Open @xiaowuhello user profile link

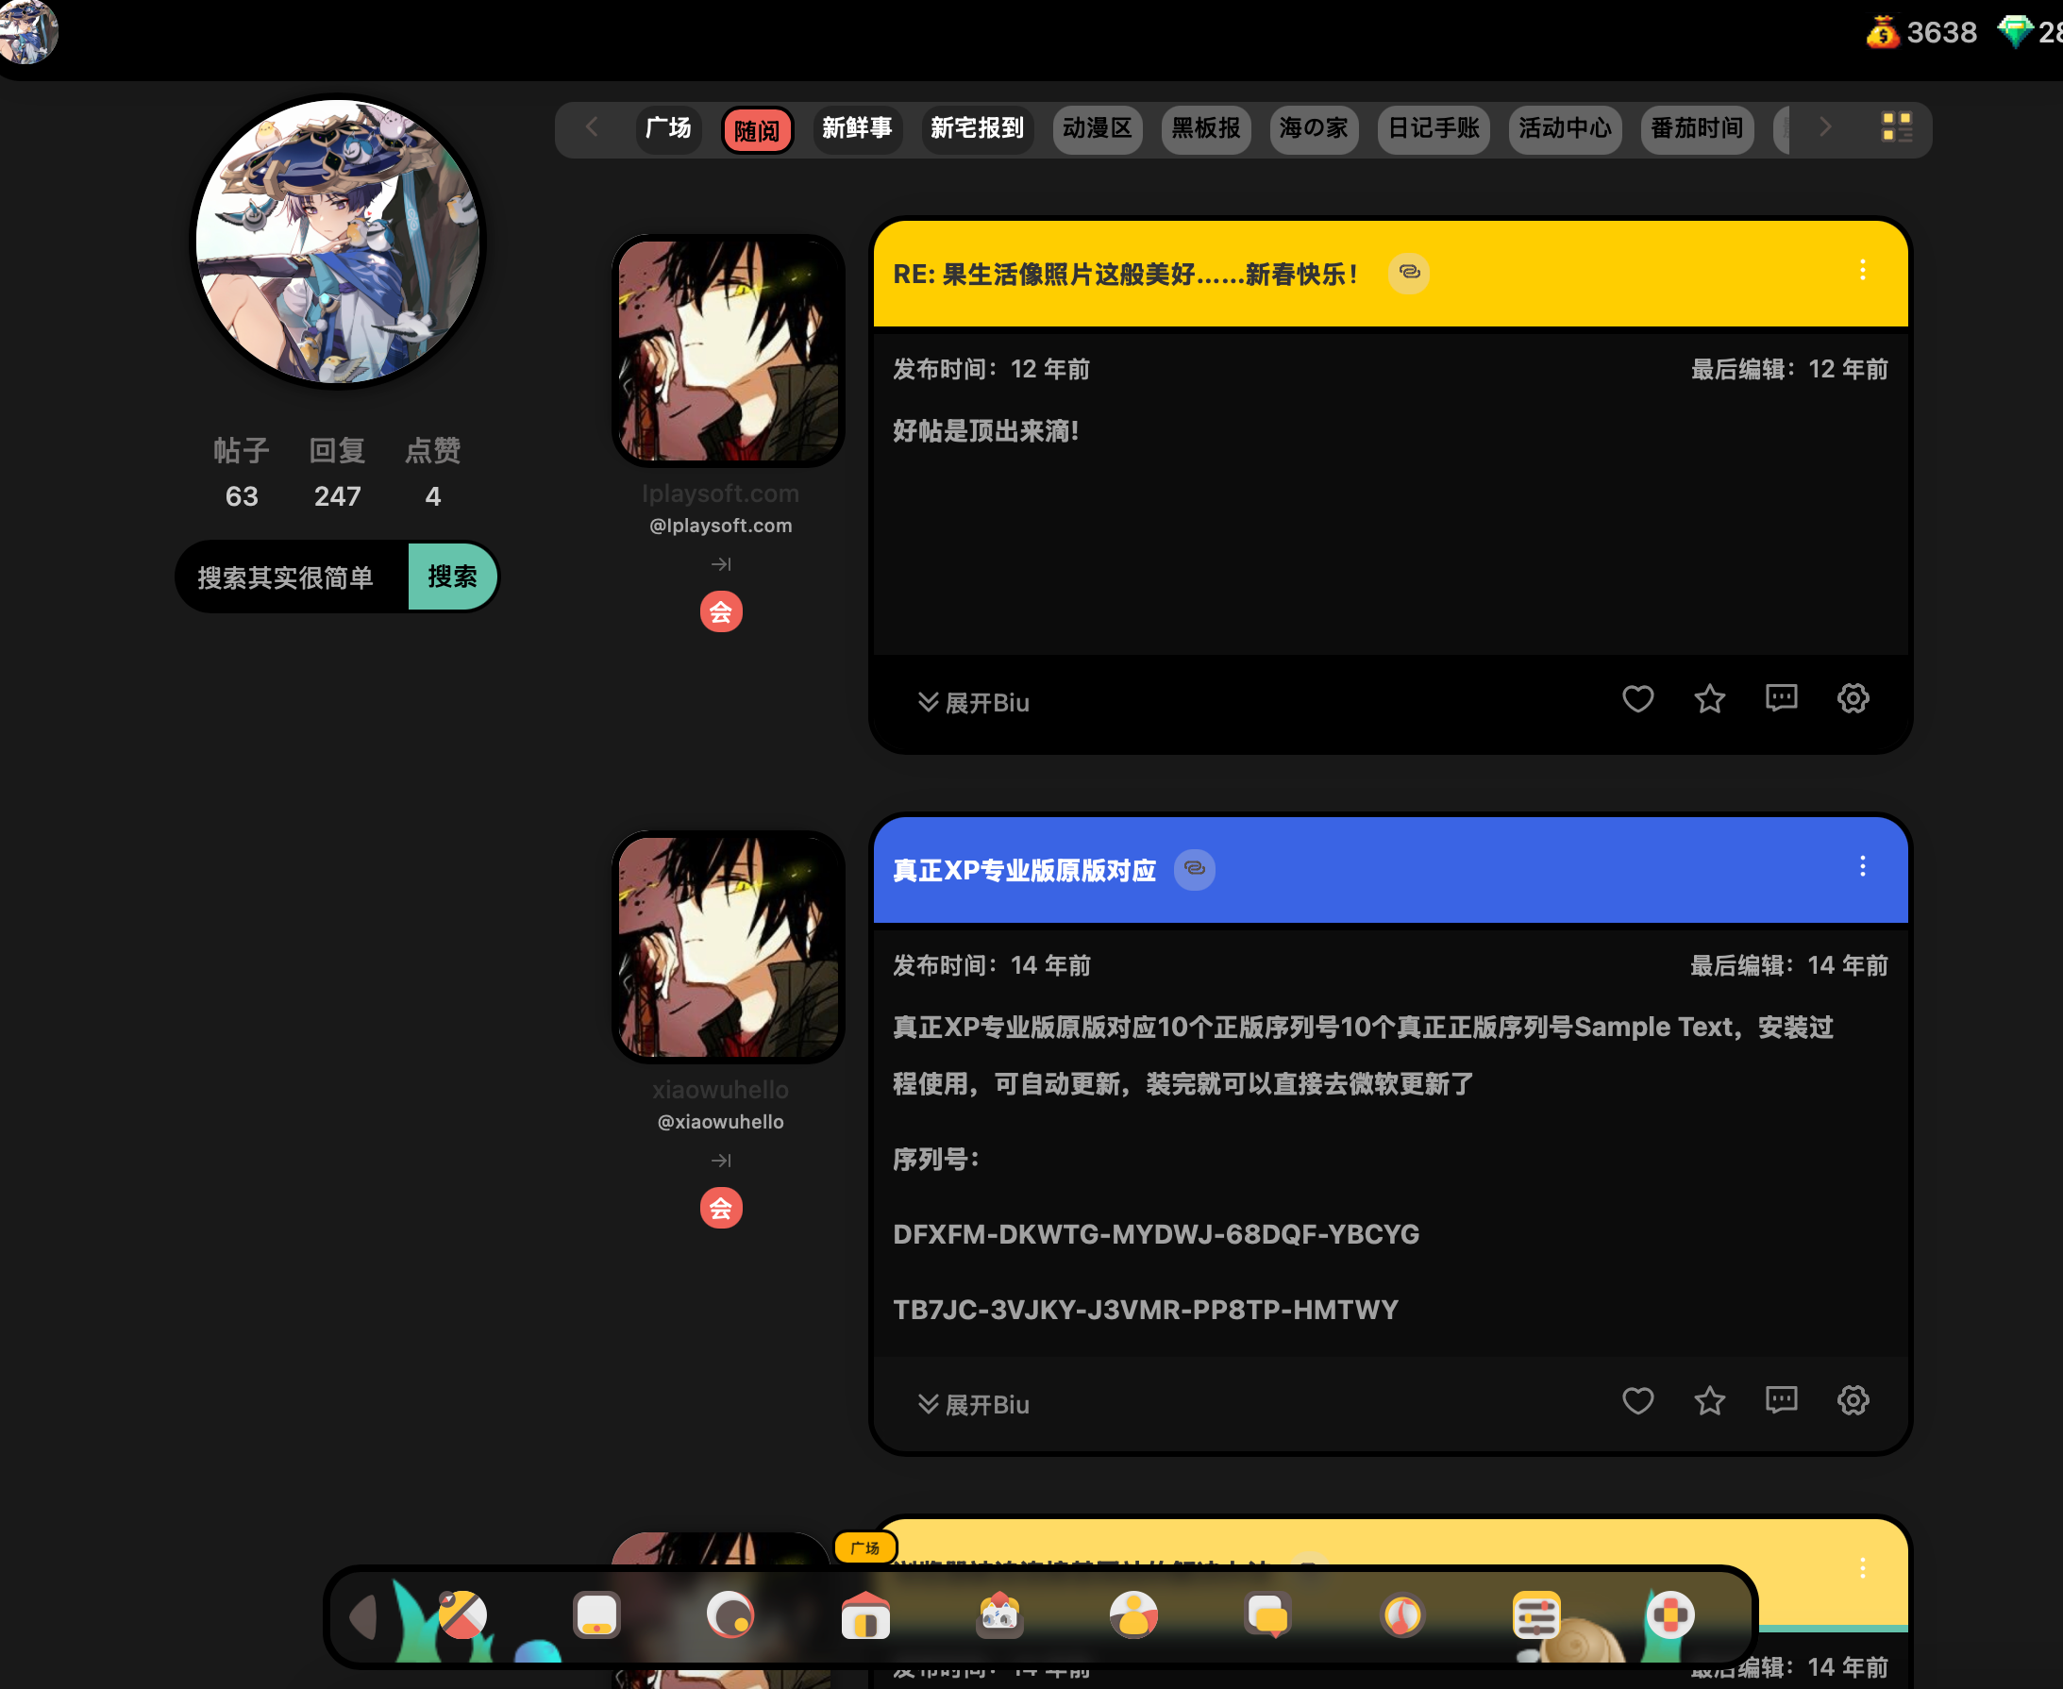tap(720, 1122)
